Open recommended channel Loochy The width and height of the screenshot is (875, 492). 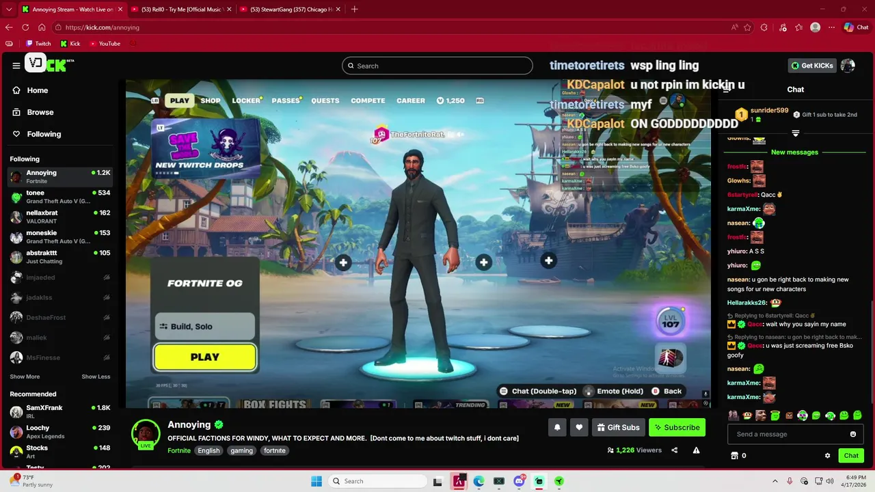point(60,432)
